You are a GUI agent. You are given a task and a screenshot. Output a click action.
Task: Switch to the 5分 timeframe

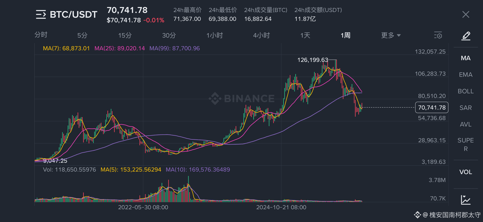click(x=82, y=35)
